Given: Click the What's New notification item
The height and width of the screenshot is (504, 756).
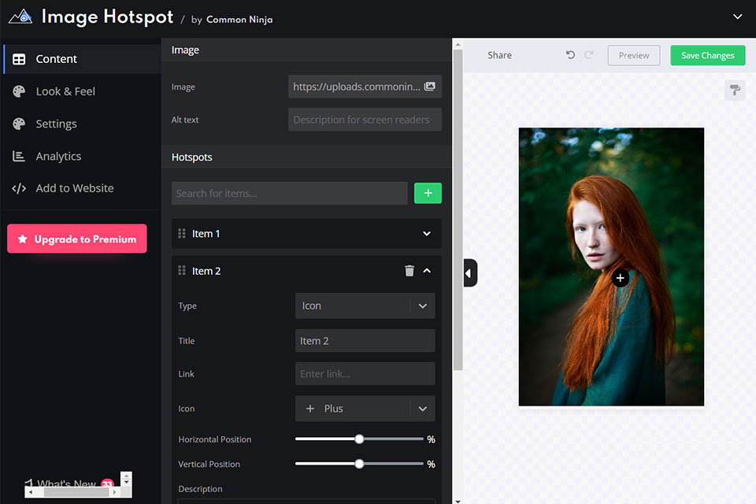Looking at the screenshot, I should click(x=70, y=483).
